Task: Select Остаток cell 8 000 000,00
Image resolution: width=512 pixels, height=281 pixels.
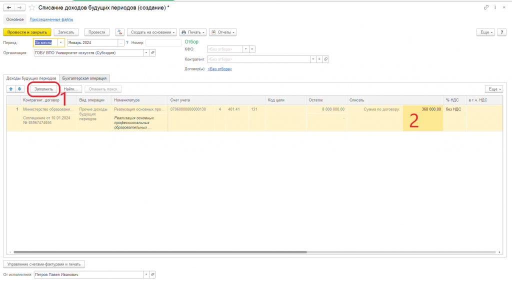Action: pos(326,109)
